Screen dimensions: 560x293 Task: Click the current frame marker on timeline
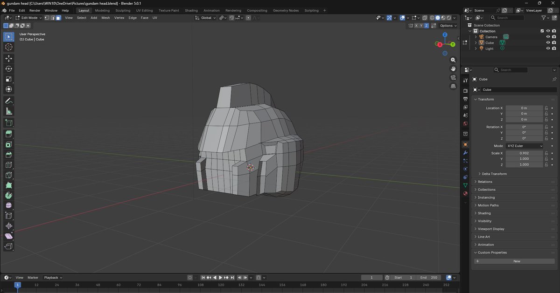pyautogui.click(x=17, y=285)
